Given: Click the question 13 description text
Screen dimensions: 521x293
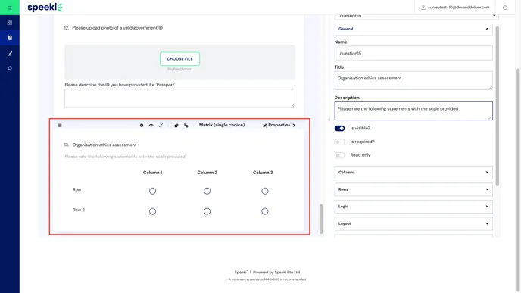Looking at the screenshot, I should click(x=125, y=157).
